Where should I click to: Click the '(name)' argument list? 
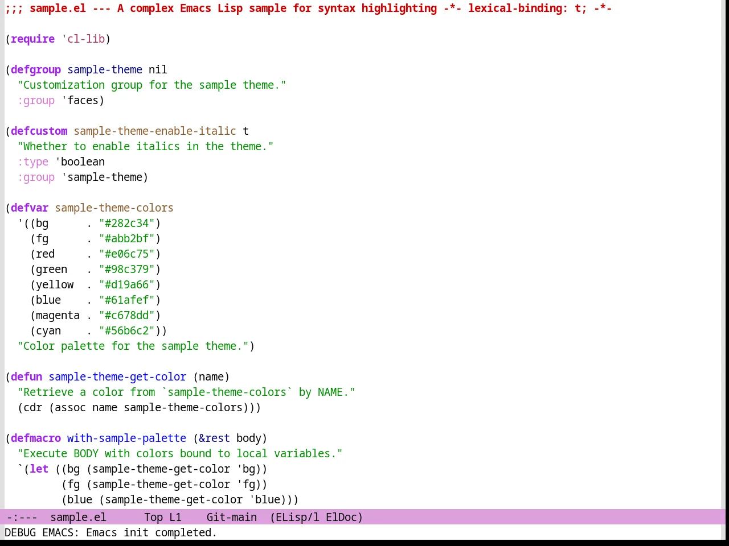[211, 377]
